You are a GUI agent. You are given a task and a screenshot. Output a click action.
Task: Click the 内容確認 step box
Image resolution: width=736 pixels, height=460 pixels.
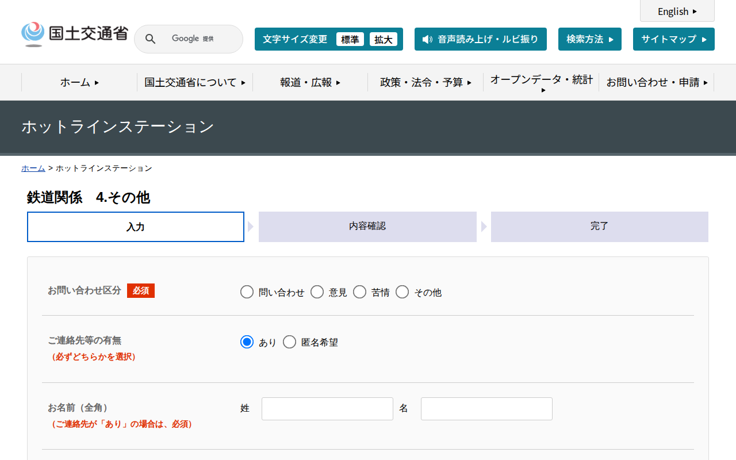(367, 227)
